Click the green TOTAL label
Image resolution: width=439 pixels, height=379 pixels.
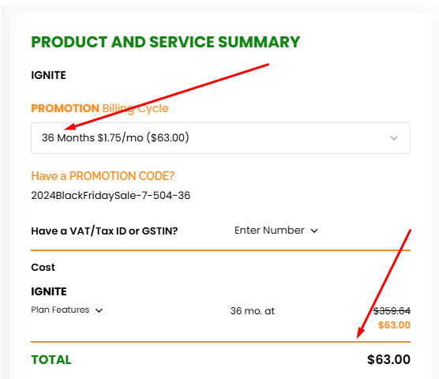click(51, 360)
